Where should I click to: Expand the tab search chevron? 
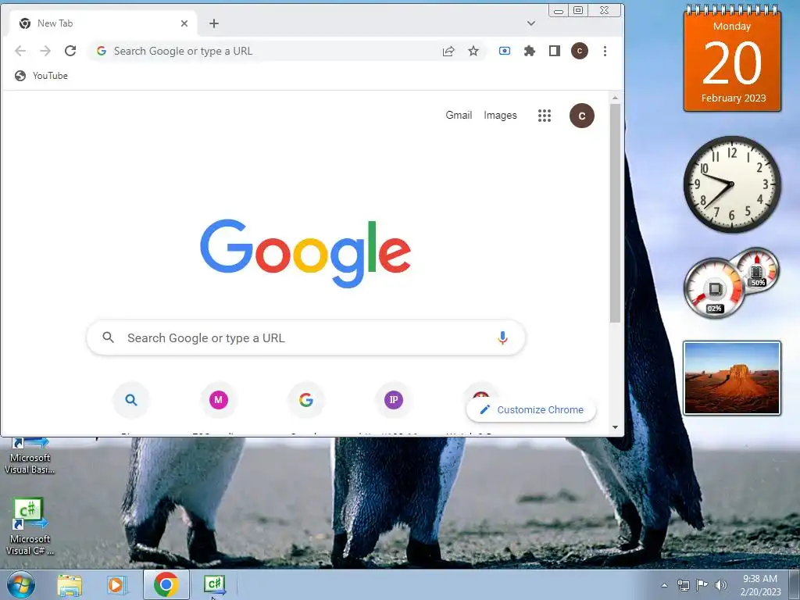531,23
